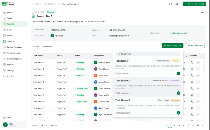Image resolution: width=210 pixels, height=130 pixels.
Task: Collapse project details via red chevron by ID
Action: click(33, 12)
